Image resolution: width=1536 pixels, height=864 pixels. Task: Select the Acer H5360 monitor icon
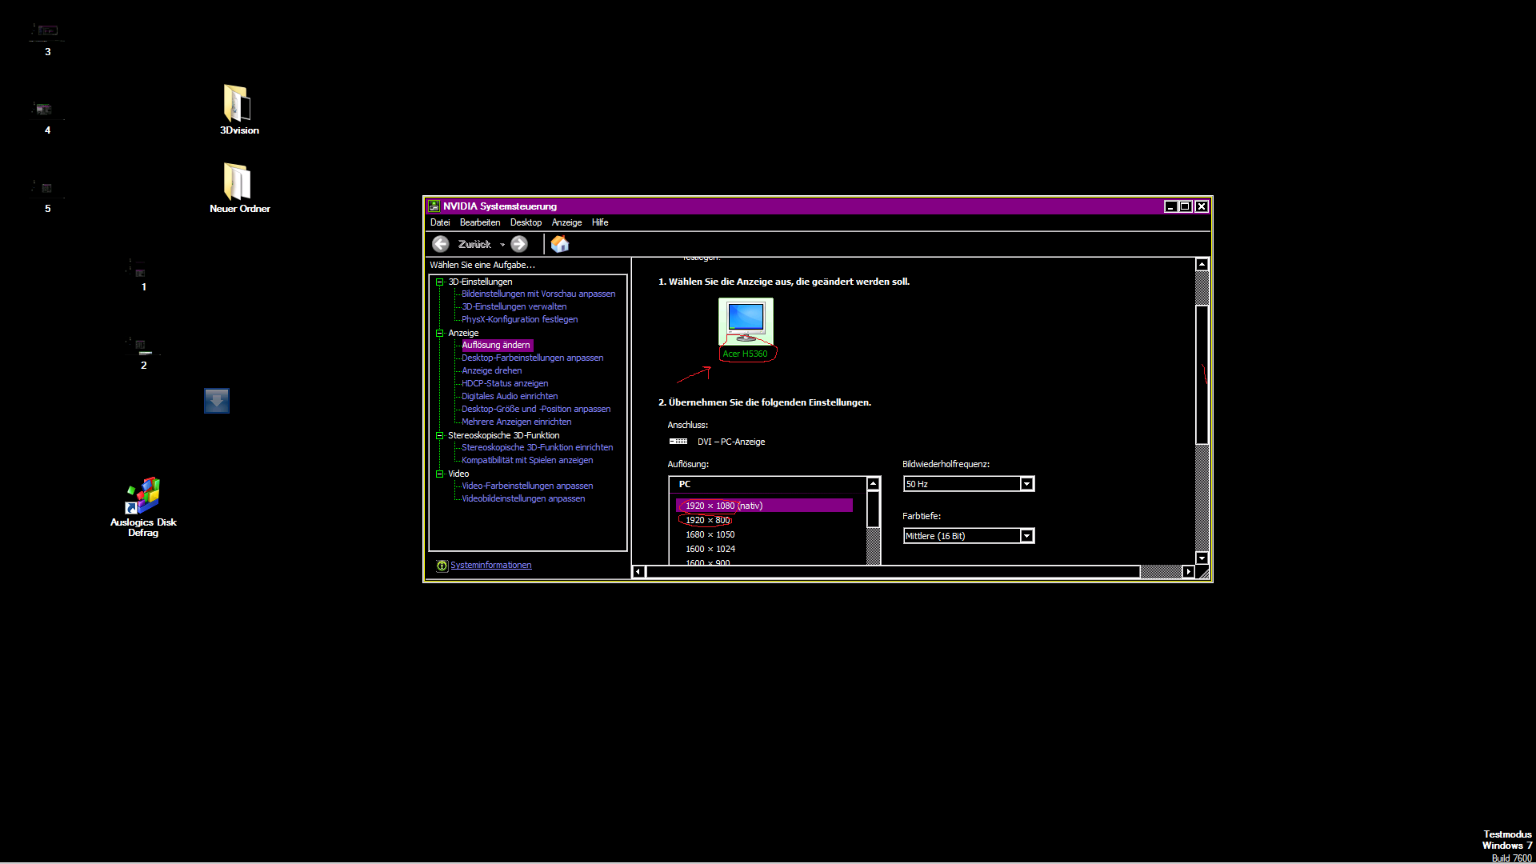pyautogui.click(x=746, y=320)
